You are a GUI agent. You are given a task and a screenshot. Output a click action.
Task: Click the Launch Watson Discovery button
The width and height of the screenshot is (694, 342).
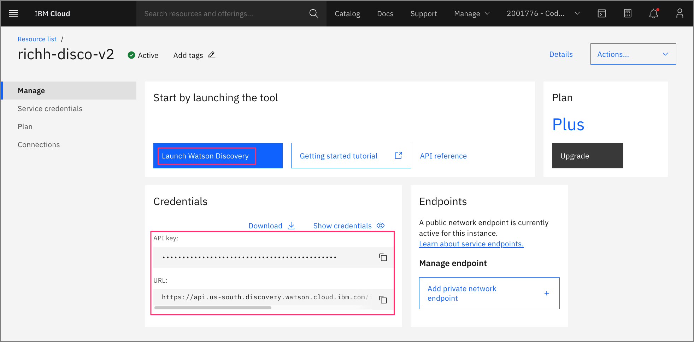tap(218, 156)
